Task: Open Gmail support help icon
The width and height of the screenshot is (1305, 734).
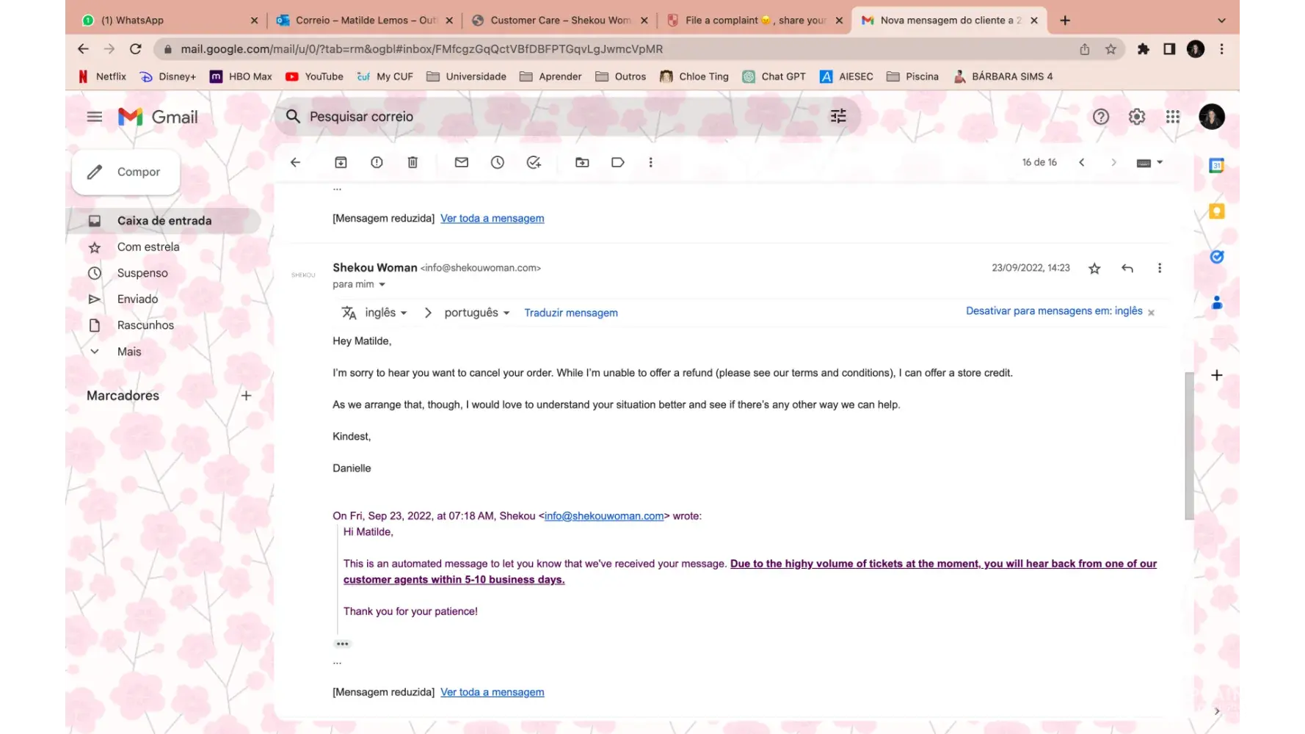Action: (1100, 117)
